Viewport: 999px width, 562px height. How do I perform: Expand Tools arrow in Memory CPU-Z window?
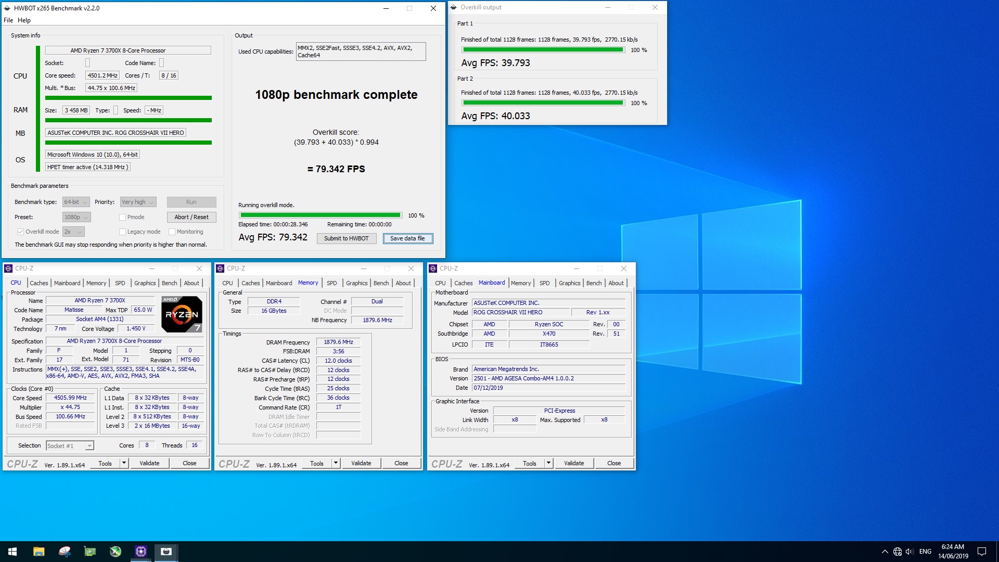(336, 463)
